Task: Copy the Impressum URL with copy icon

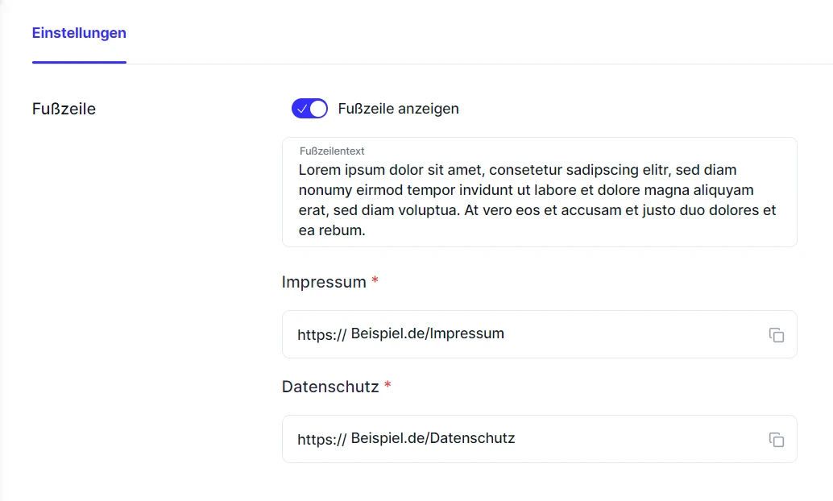Action: [x=776, y=335]
